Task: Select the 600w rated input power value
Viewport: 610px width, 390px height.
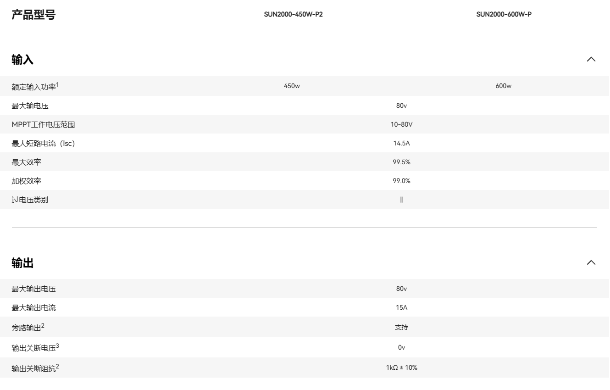Action: coord(503,86)
